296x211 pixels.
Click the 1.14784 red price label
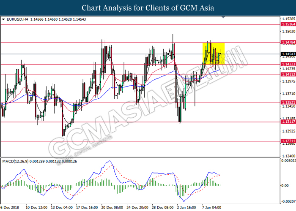(288, 42)
